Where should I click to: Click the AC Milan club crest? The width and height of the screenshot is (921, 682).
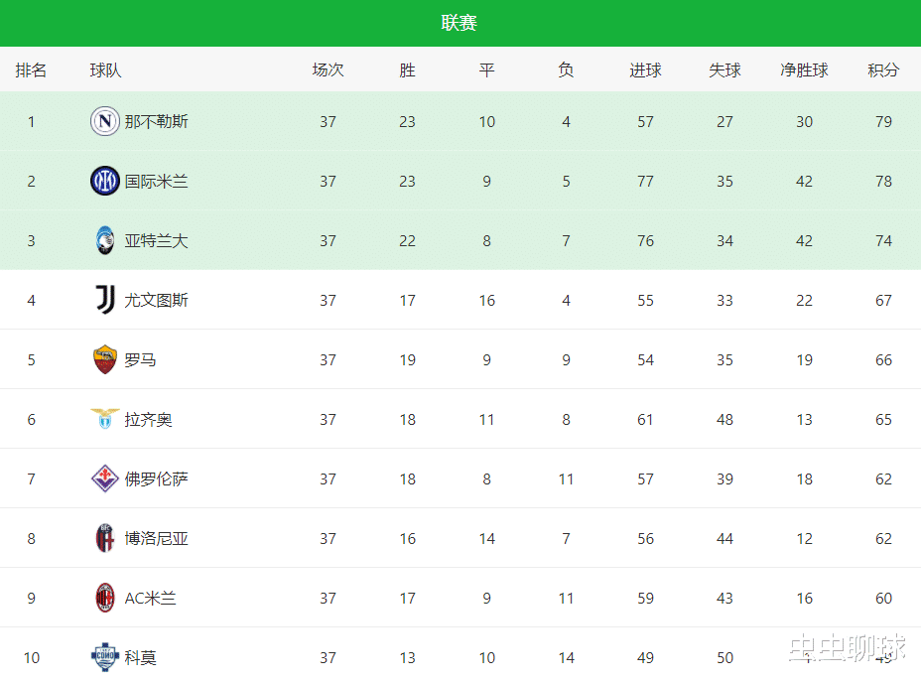(x=105, y=598)
